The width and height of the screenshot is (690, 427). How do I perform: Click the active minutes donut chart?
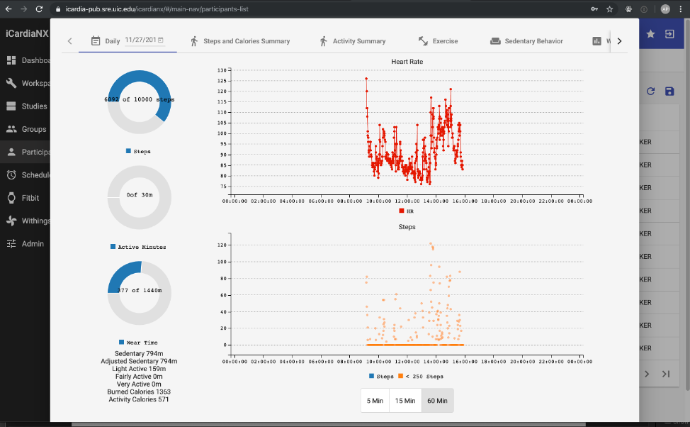click(140, 197)
